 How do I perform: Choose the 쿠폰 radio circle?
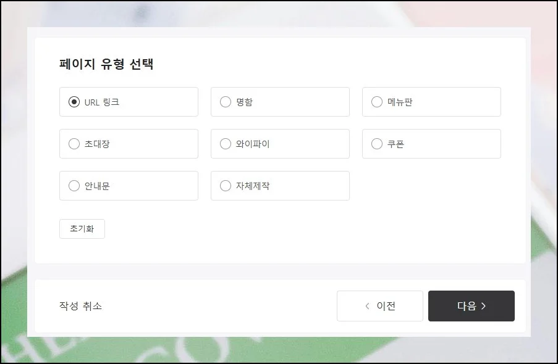377,144
